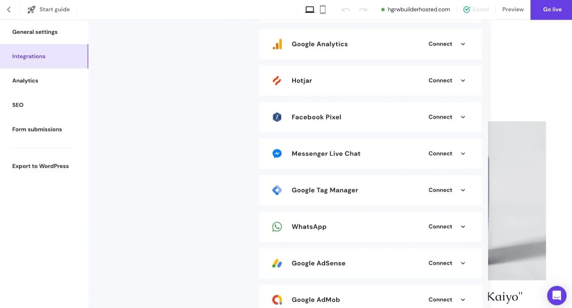
Task: Click the Hotjar title text
Action: click(x=302, y=80)
